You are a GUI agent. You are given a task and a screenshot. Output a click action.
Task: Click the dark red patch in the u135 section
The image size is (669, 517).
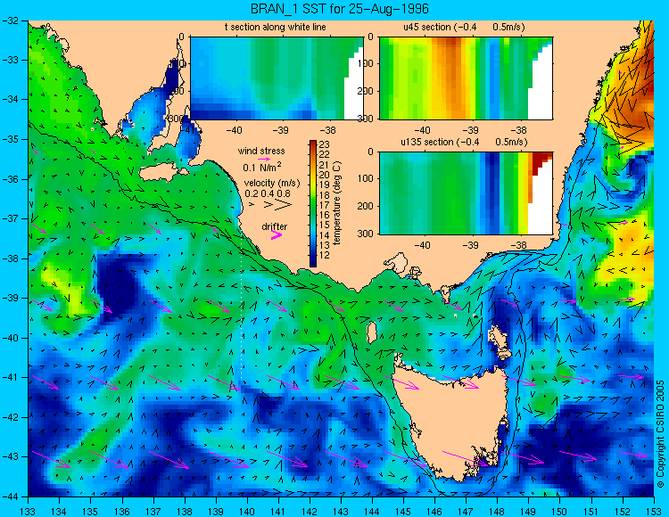(x=540, y=162)
